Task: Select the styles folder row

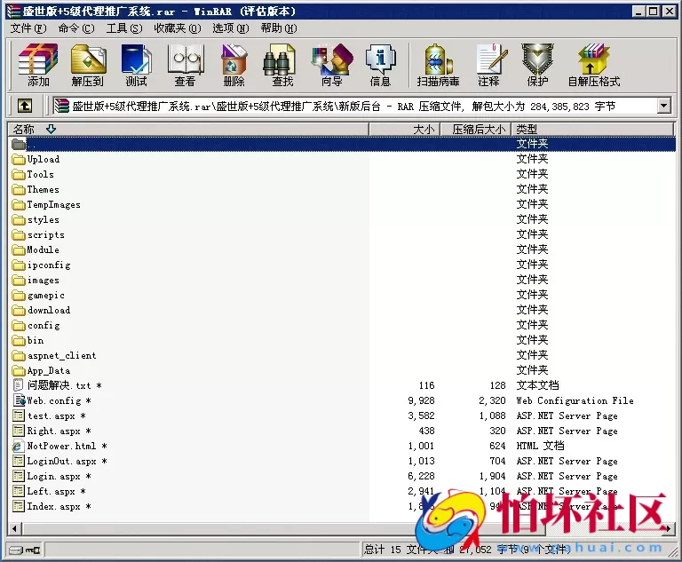Action: click(342, 219)
